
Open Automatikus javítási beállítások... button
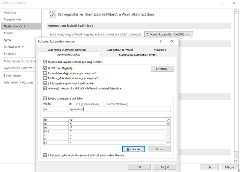click(x=169, y=34)
